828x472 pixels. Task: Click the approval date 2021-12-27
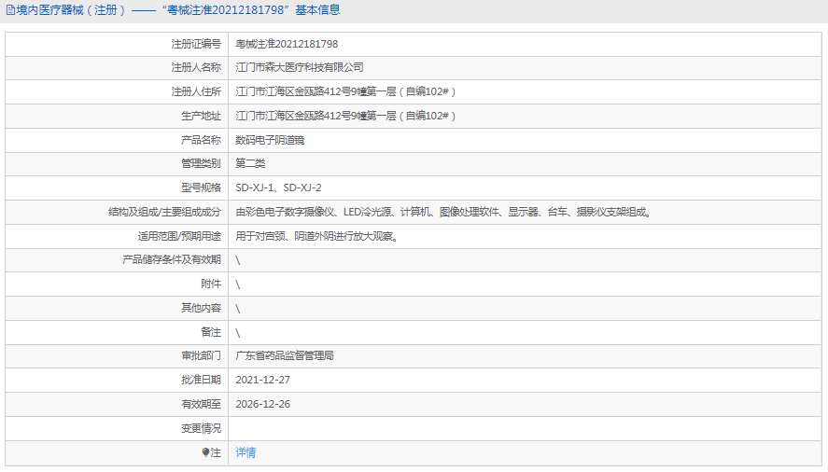click(x=262, y=380)
